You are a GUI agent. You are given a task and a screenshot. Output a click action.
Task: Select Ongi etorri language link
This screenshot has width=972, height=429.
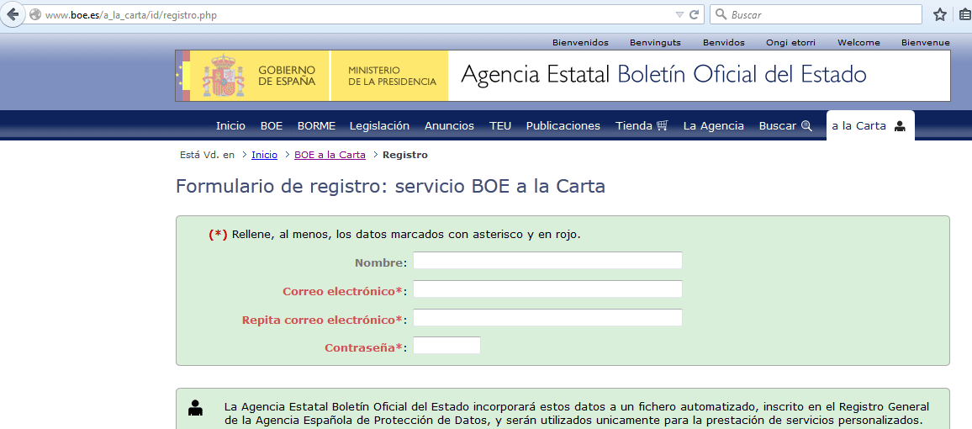pos(790,42)
